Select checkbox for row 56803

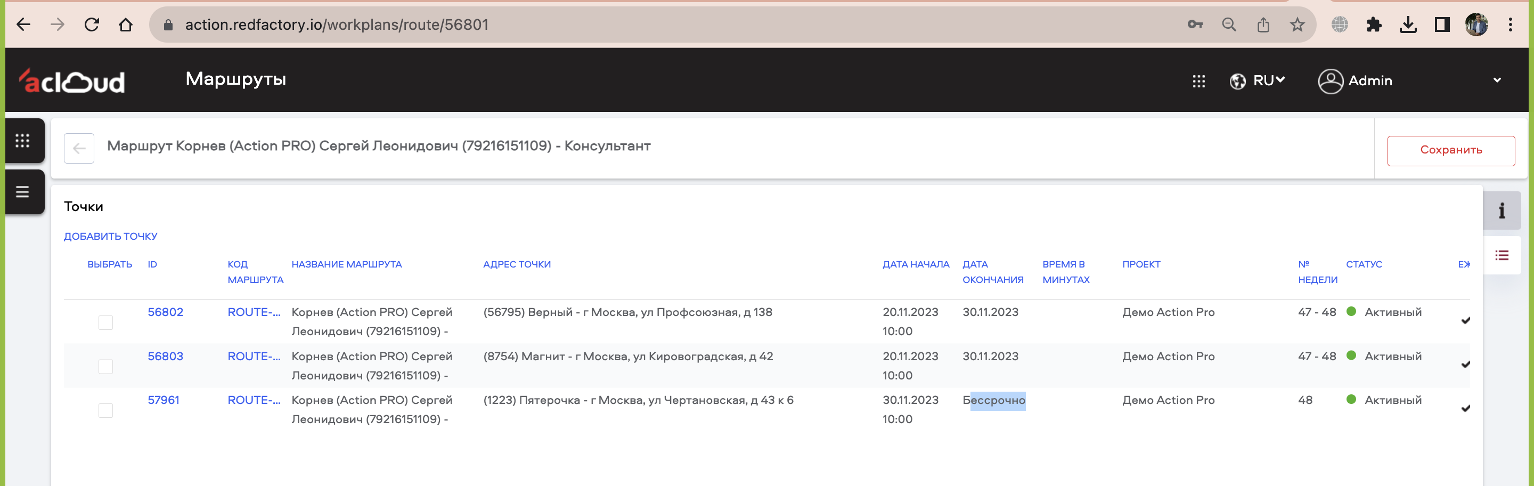105,366
